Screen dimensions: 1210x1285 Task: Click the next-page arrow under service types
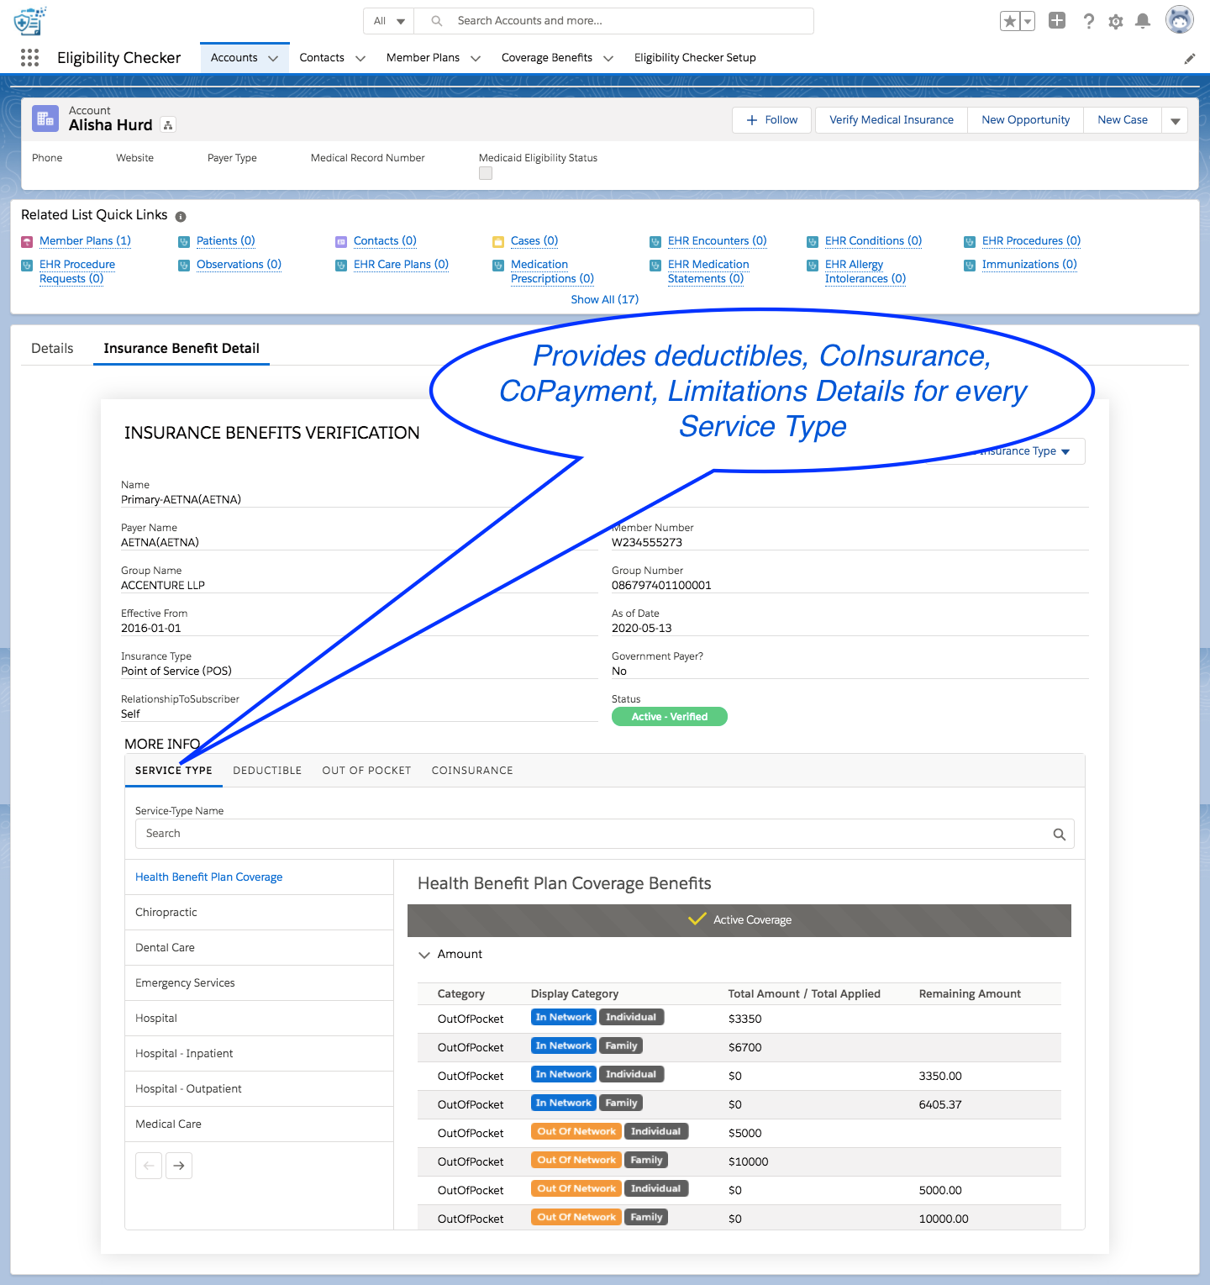[x=178, y=1166]
